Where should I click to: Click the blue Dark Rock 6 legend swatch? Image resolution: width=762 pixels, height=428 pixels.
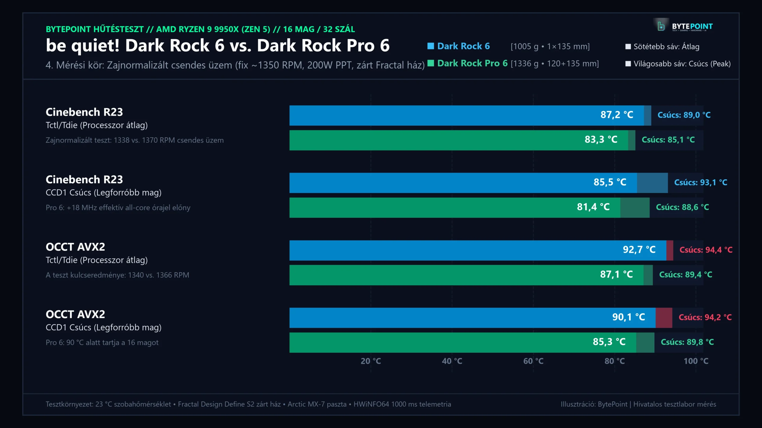pos(430,46)
